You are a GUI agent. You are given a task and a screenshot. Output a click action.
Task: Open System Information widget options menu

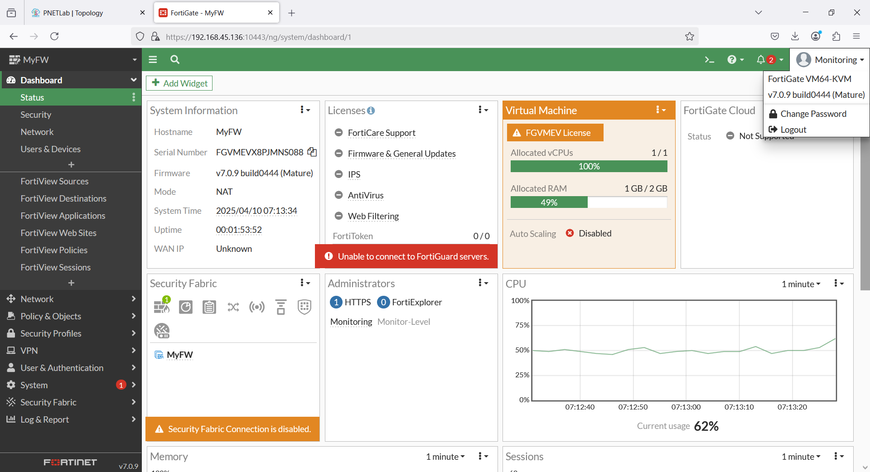[x=305, y=110]
